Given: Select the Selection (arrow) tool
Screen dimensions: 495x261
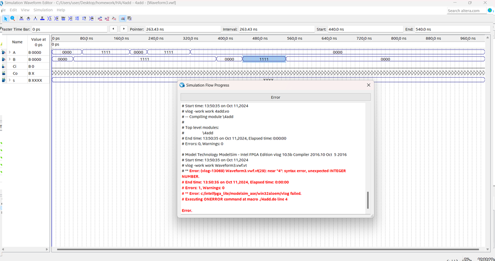Looking at the screenshot, I should (5, 19).
